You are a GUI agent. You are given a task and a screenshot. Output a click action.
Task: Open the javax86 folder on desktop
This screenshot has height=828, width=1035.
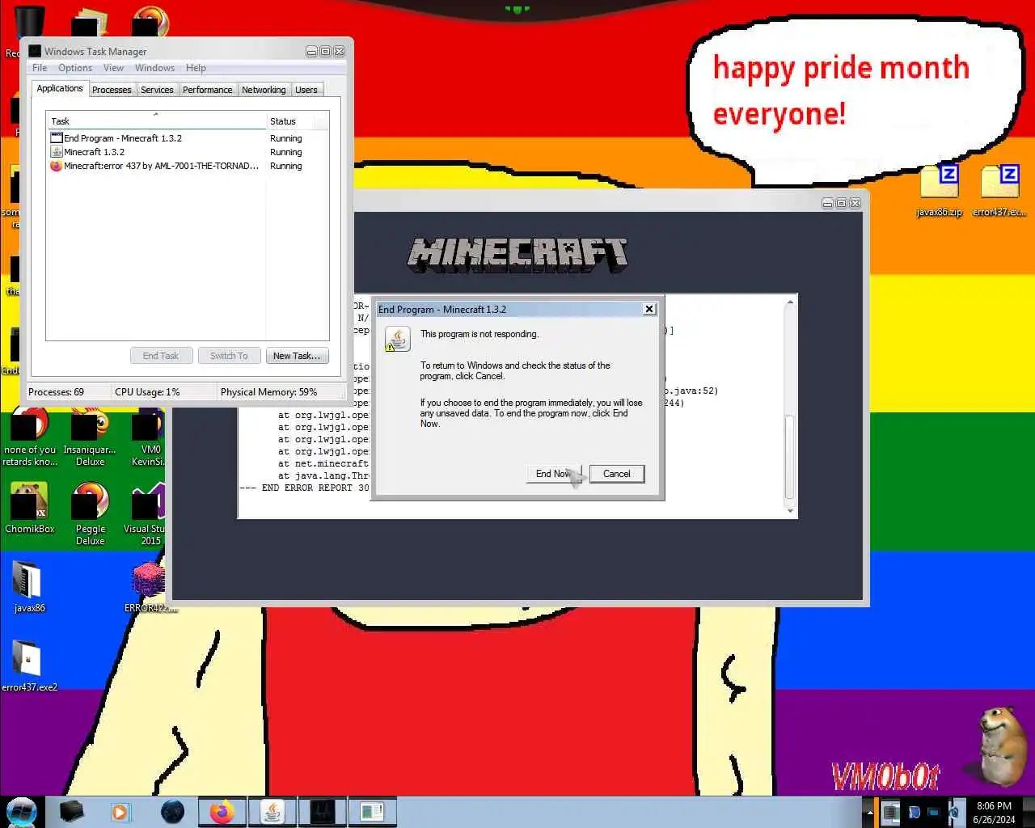(29, 586)
